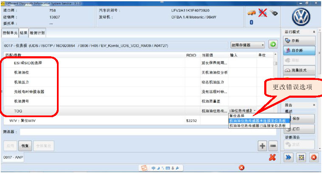Click the red X cancel icon
Viewport: 322px width, 173px height.
point(272,157)
